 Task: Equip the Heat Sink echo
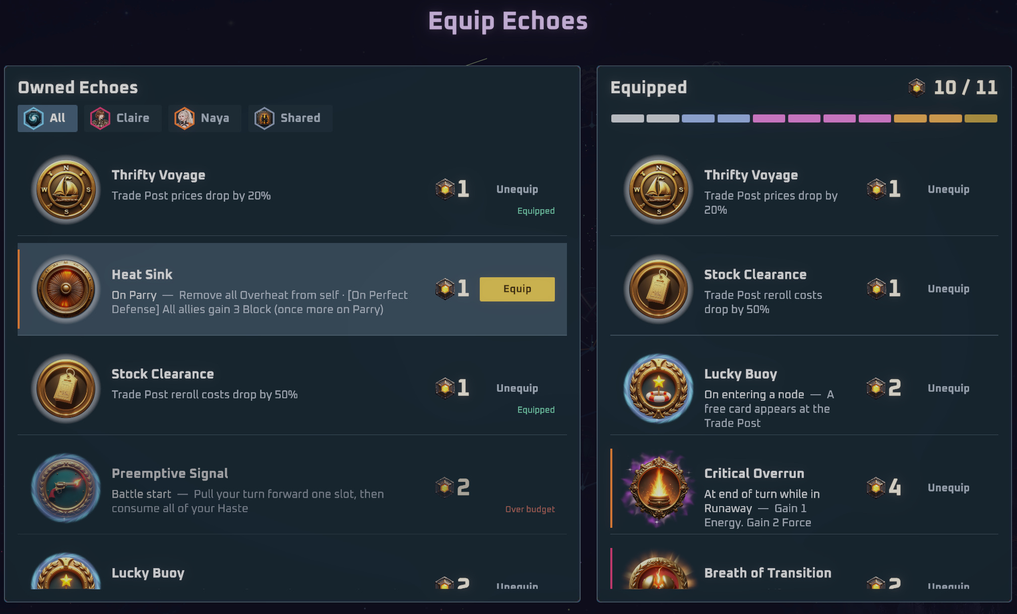pos(517,289)
